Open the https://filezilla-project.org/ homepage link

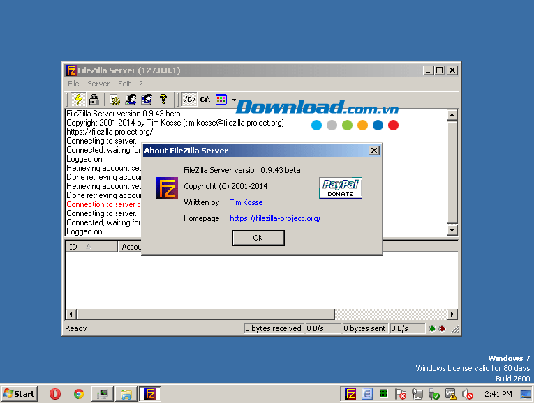point(275,218)
